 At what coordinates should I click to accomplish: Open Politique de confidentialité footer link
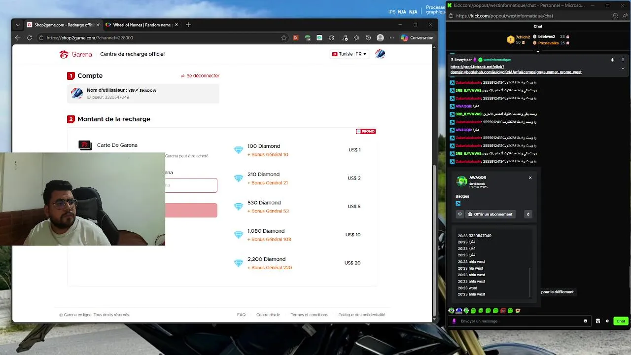tap(362, 315)
